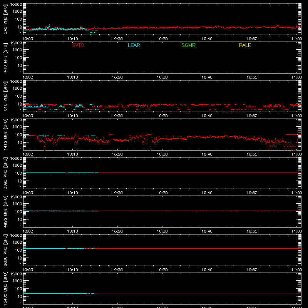This screenshot has width=308, height=308.
Task: Click the 10000 y-axis label of 245 MHz plot
Action: (x=16, y=5)
